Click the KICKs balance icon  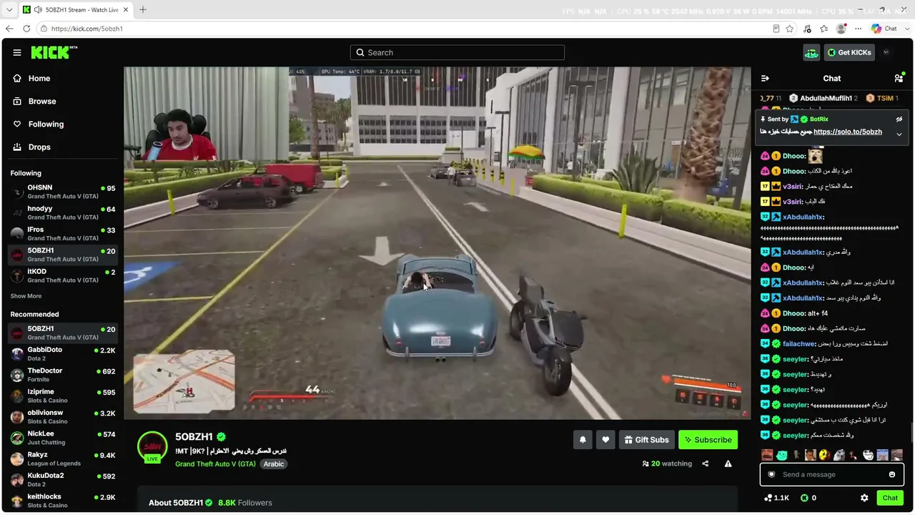click(804, 498)
